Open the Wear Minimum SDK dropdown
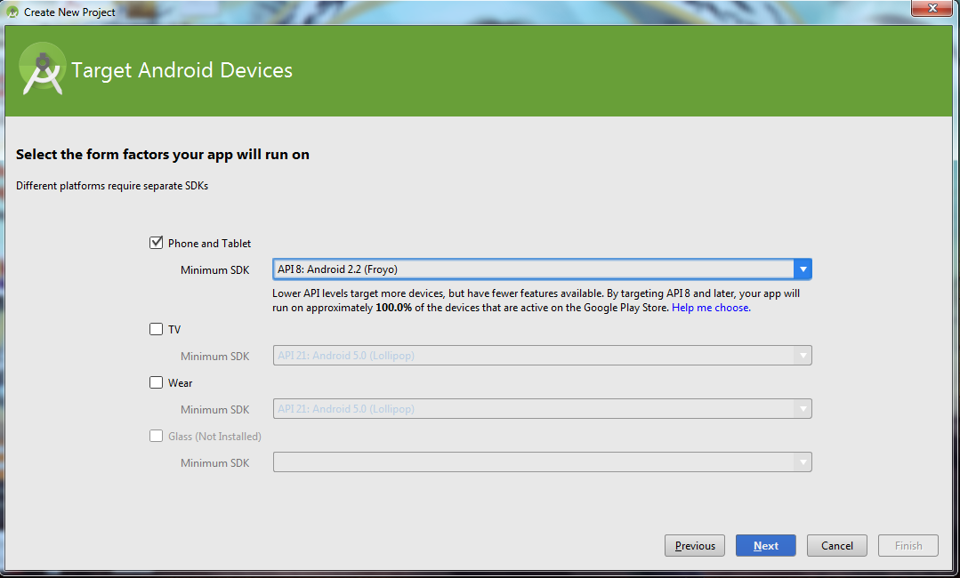This screenshot has width=960, height=578. (543, 408)
